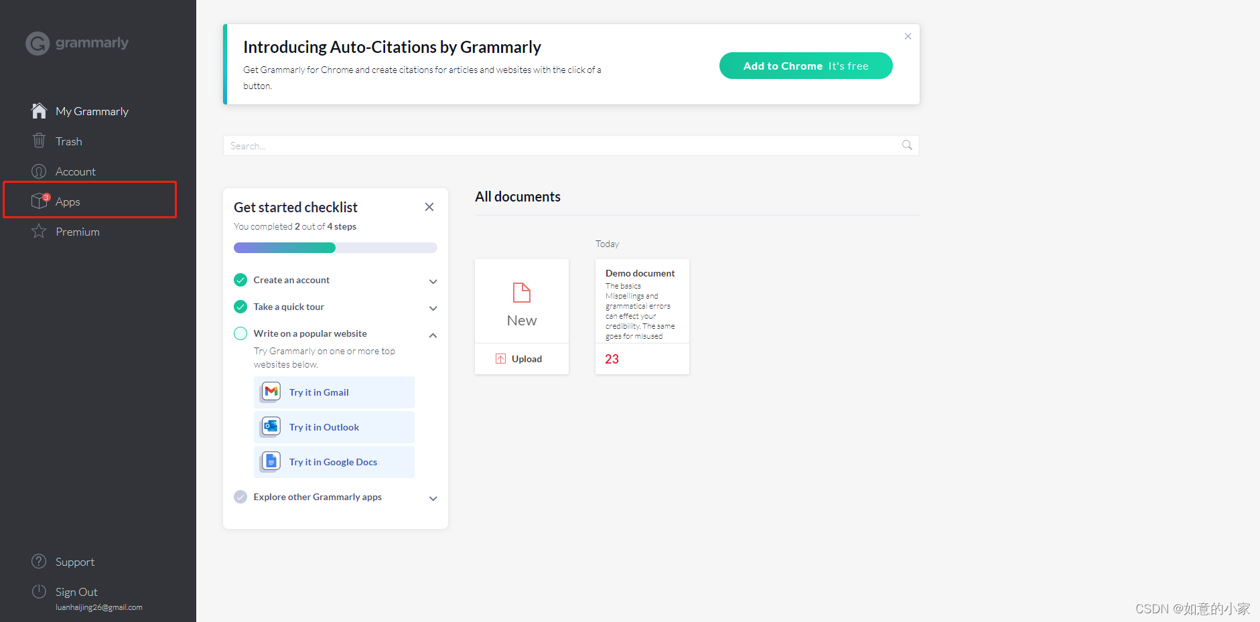Toggle the Create an account checkmark
1260x622 pixels.
click(240, 280)
